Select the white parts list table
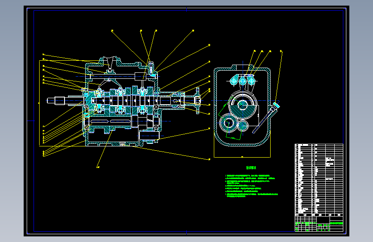 (319, 180)
